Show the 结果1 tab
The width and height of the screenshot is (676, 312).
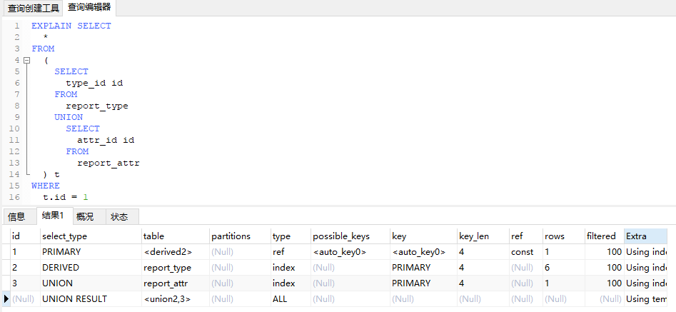(52, 216)
